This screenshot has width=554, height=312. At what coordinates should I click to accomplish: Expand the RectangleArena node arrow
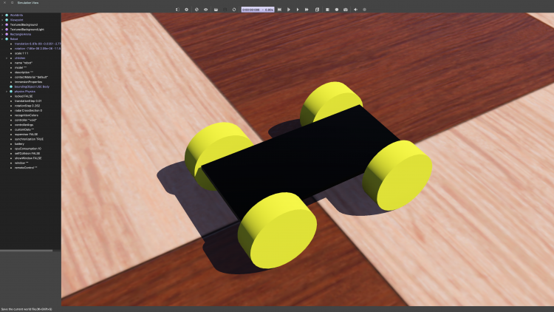[3, 34]
